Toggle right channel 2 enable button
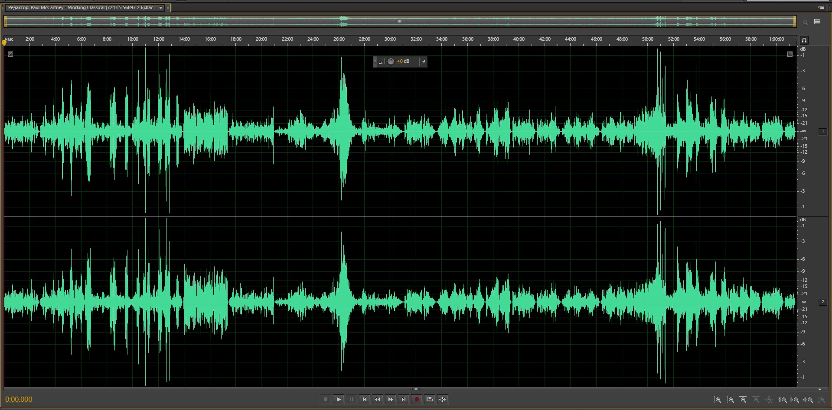 tap(822, 302)
